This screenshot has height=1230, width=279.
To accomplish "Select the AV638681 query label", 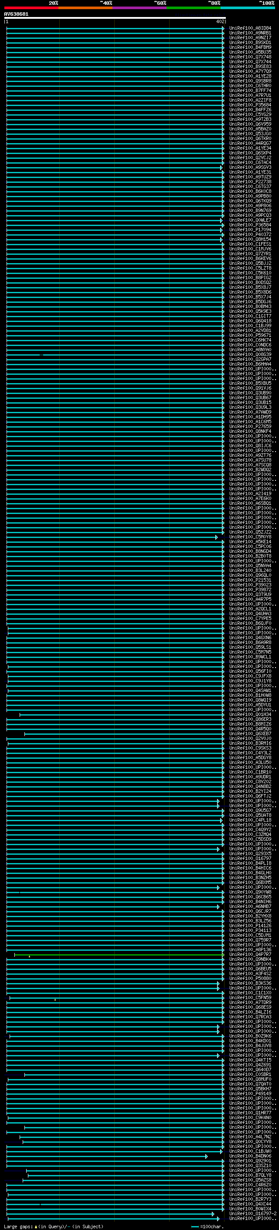I will click(16, 14).
